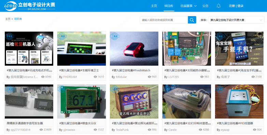Click the 特等奖 badge on the robot project
The image size is (267, 135).
click(x=9, y=36)
